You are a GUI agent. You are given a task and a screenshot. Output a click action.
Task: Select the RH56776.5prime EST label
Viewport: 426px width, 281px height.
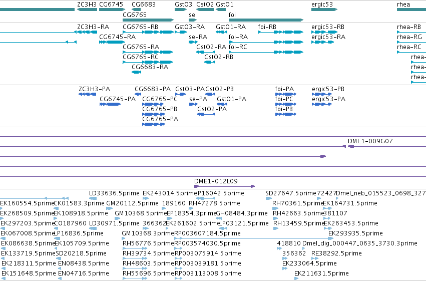click(x=148, y=243)
